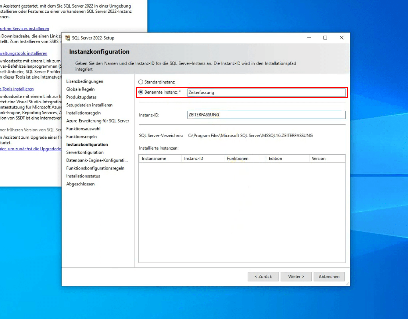
Task: Maximize the SQL Server 2022-Setup window
Action: 325,38
